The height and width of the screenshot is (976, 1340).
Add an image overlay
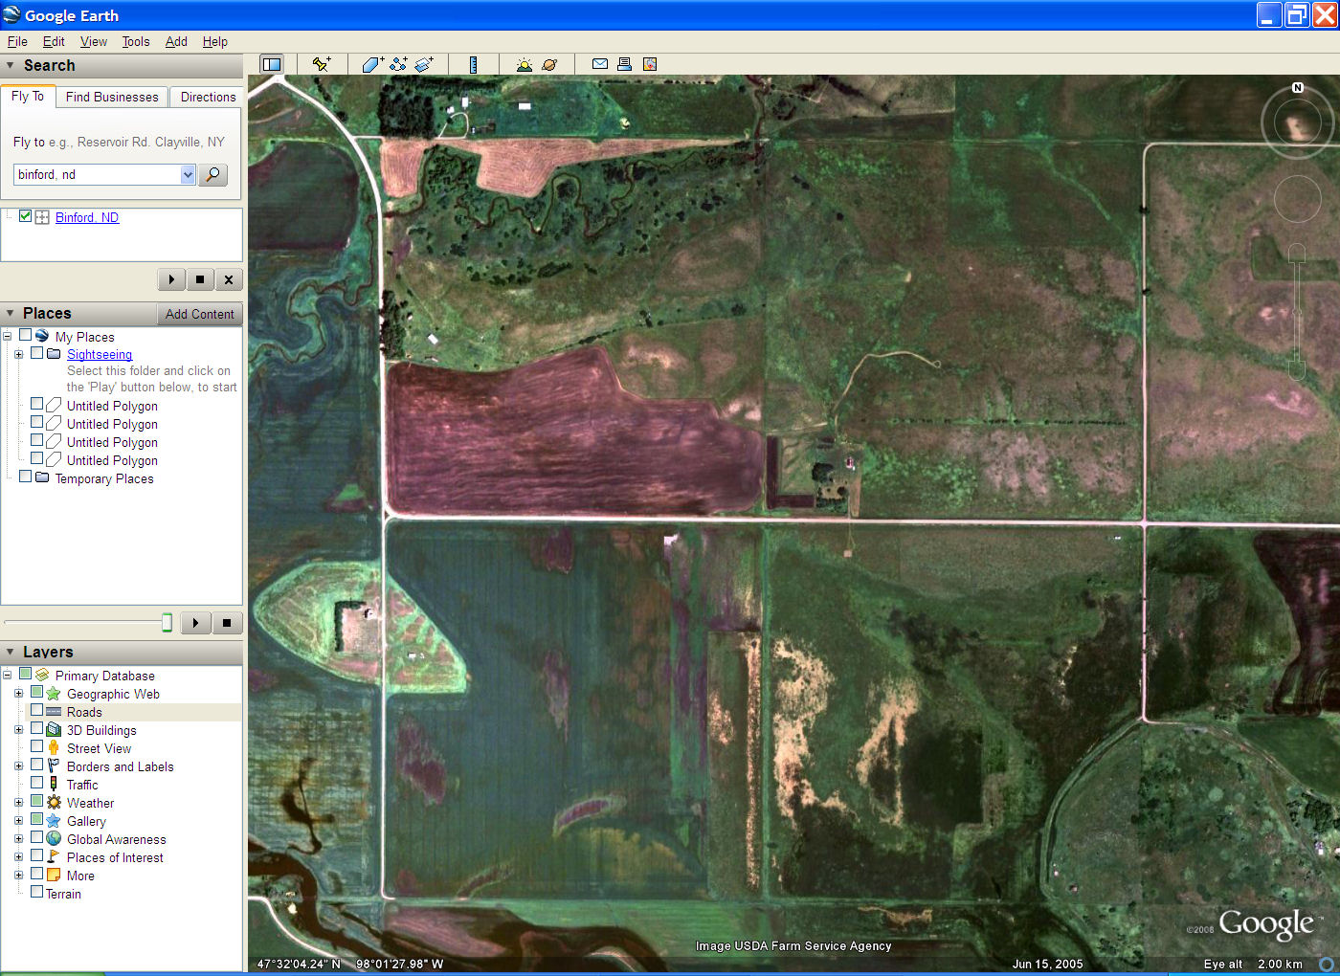[424, 64]
